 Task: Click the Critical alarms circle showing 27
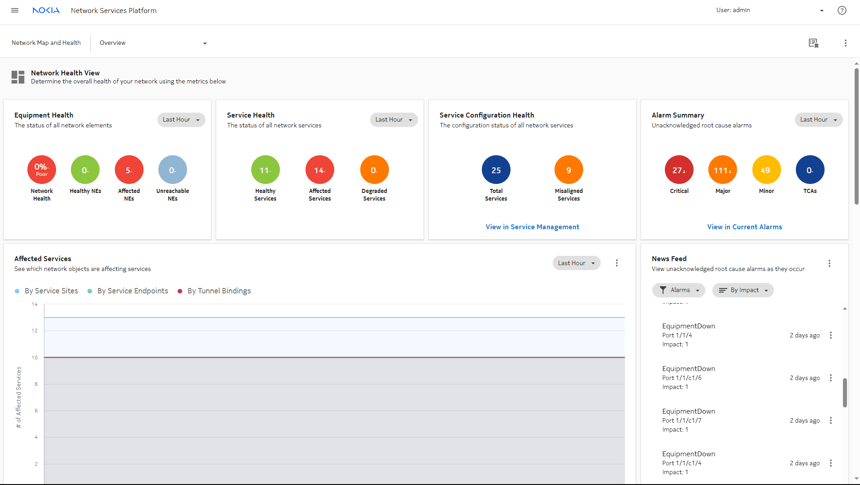pos(679,170)
